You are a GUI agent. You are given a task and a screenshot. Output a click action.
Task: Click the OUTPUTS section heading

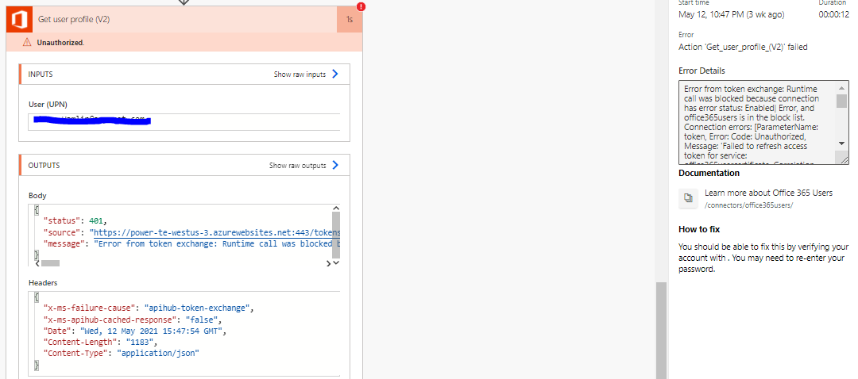(44, 166)
